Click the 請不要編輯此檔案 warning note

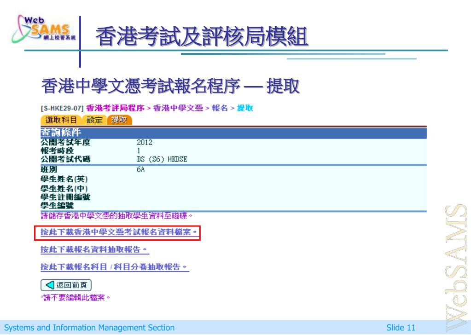pyautogui.click(x=76, y=298)
